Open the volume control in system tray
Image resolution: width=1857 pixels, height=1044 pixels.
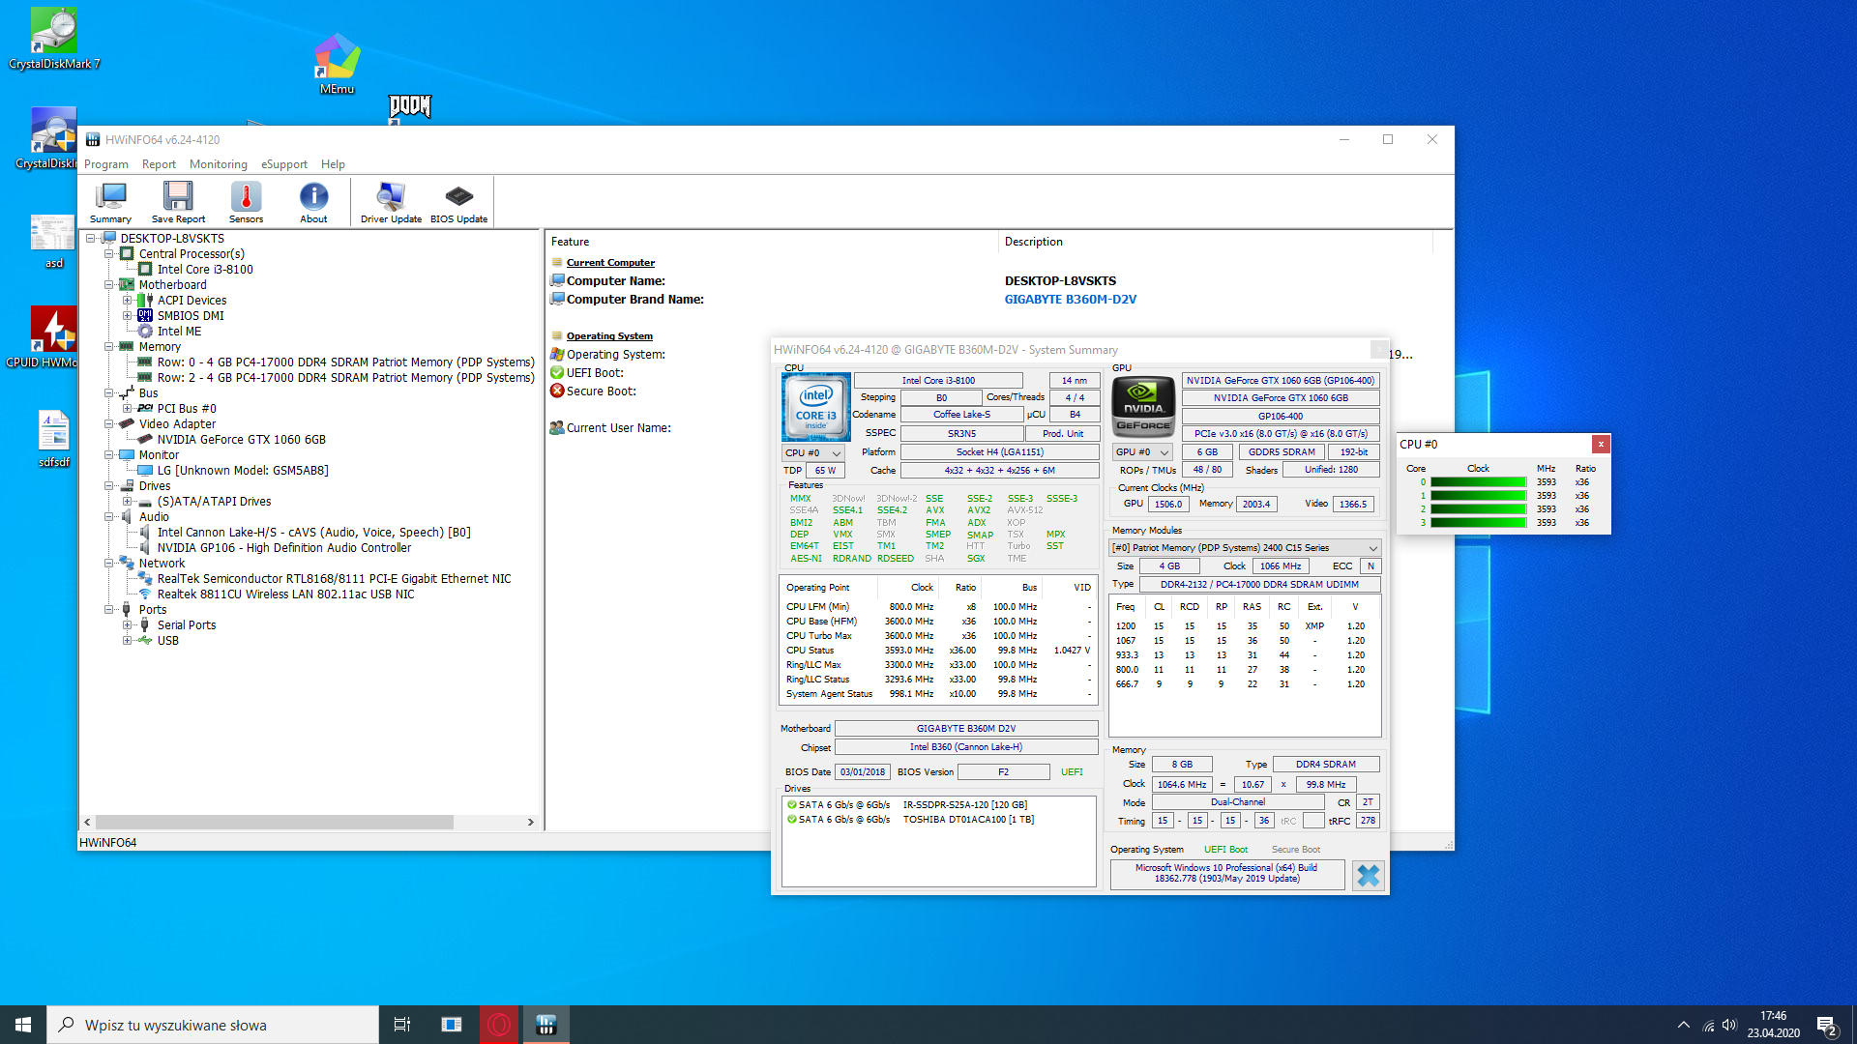(x=1729, y=1025)
